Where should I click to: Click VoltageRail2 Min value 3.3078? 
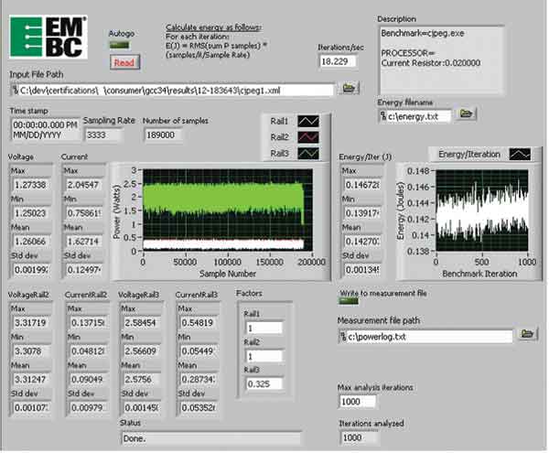[x=31, y=351]
